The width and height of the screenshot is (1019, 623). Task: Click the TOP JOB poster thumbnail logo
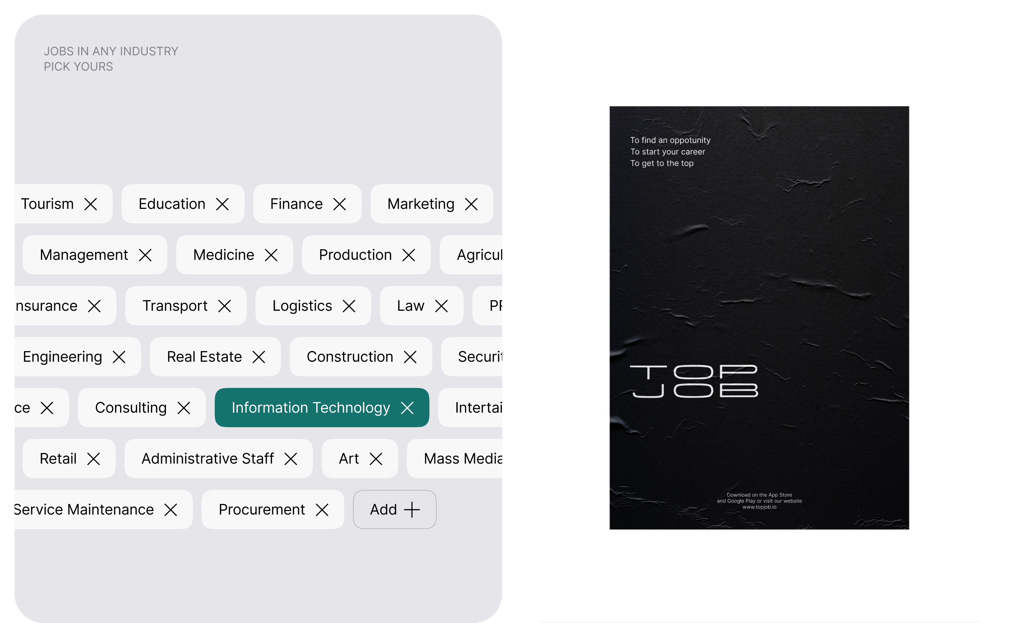694,381
